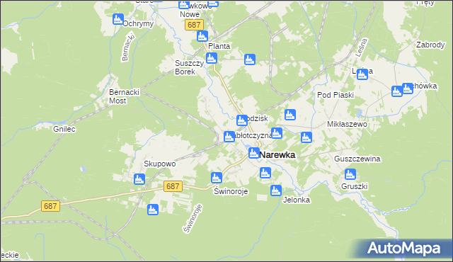
Task: Select the Pod Piaski label
Action: pos(336,95)
